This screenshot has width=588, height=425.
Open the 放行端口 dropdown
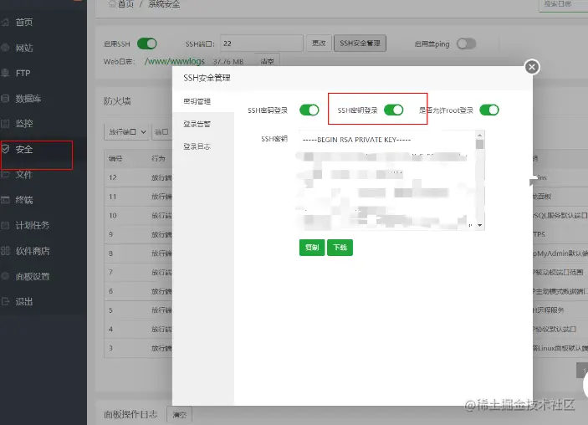click(x=126, y=131)
